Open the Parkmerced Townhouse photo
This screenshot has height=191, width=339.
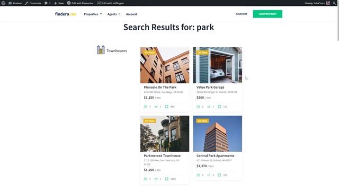pos(165,134)
